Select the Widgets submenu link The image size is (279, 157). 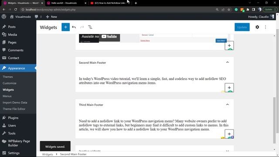[8, 90]
